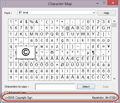Select the inverted question mark ¿ character
120x103 pixels.
pos(37,59)
